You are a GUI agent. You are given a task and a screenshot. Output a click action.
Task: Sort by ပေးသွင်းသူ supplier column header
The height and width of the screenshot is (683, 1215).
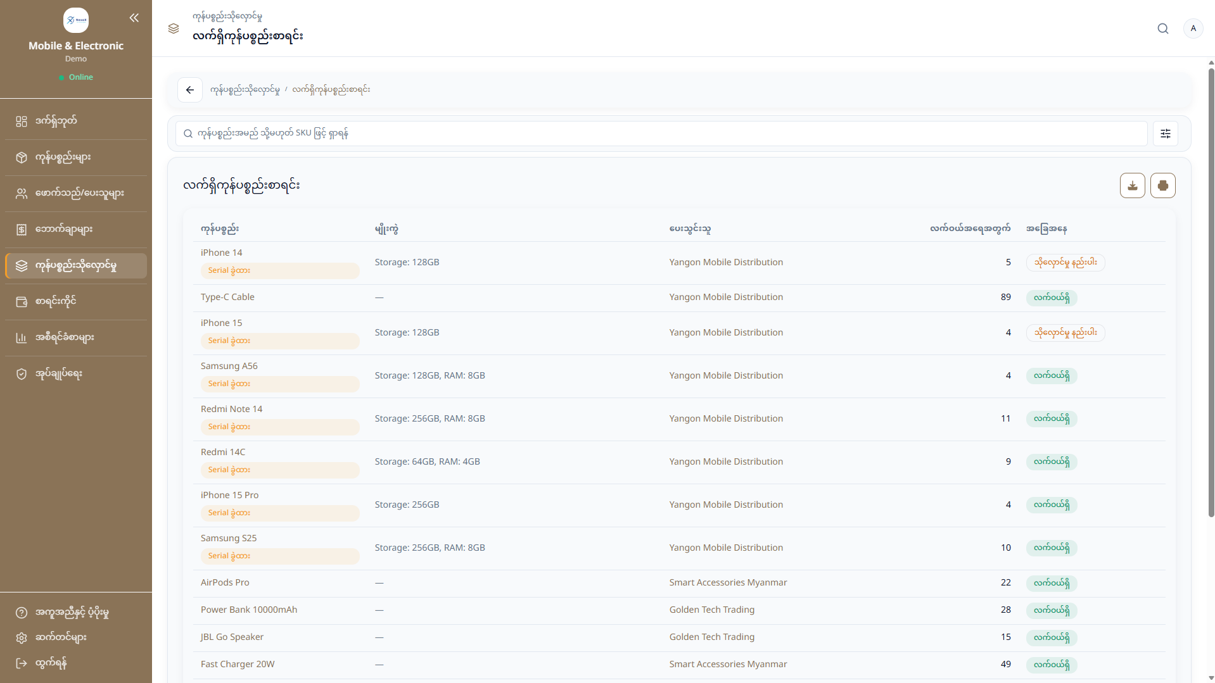click(690, 229)
